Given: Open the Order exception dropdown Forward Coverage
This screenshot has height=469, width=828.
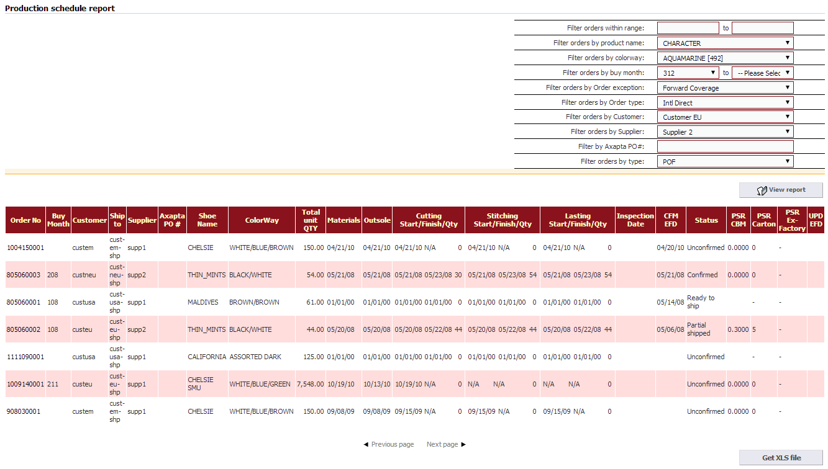Looking at the screenshot, I should (x=726, y=88).
